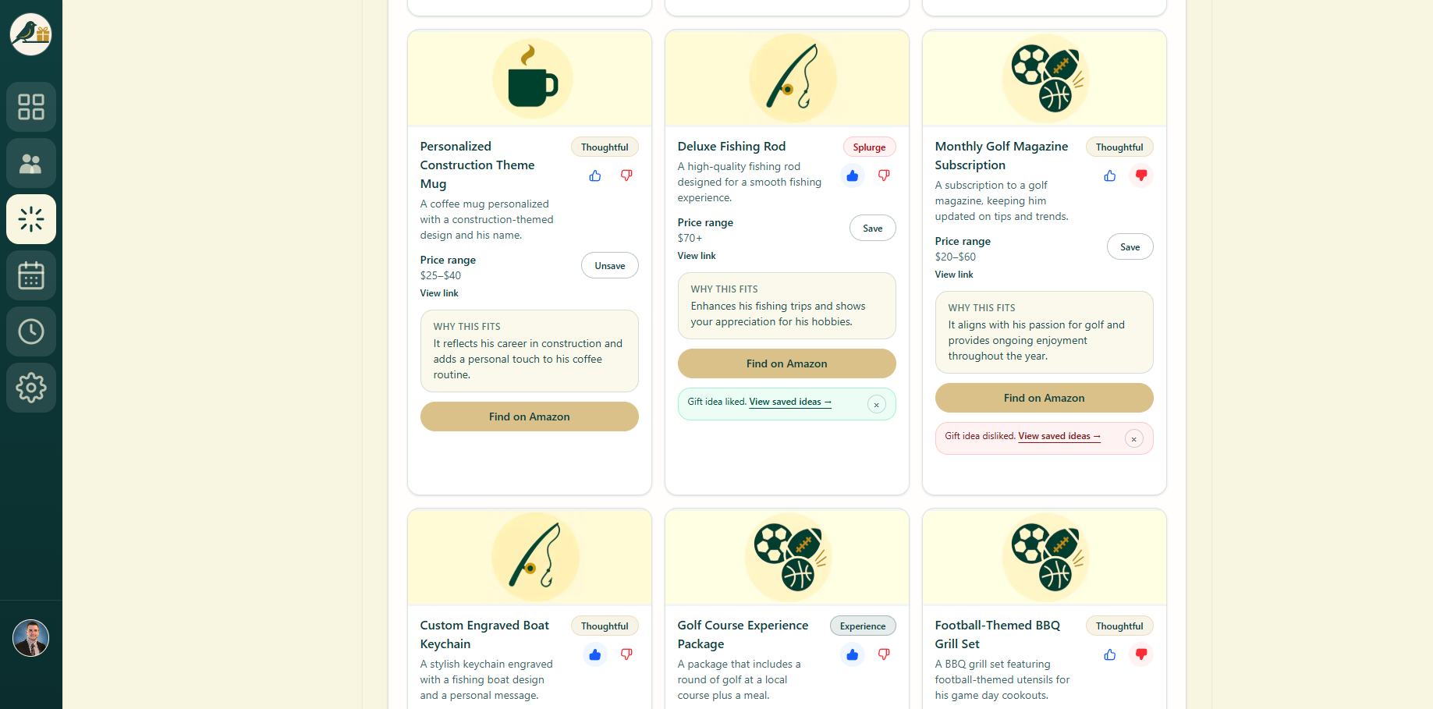Open View link under the fishing rod price
Image resolution: width=1433 pixels, height=709 pixels.
[696, 255]
